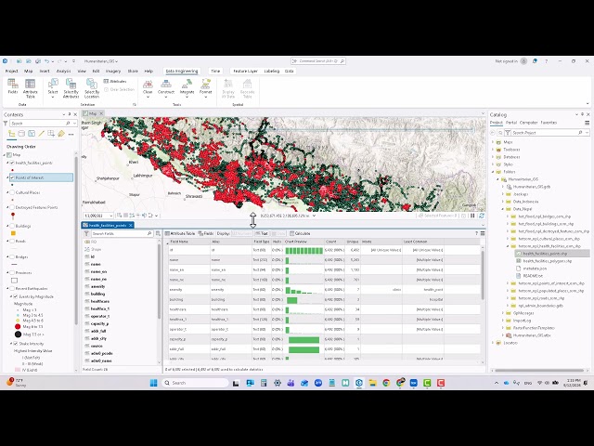
Task: Expand the Toolboxes node in Catalog
Action: [493, 150]
